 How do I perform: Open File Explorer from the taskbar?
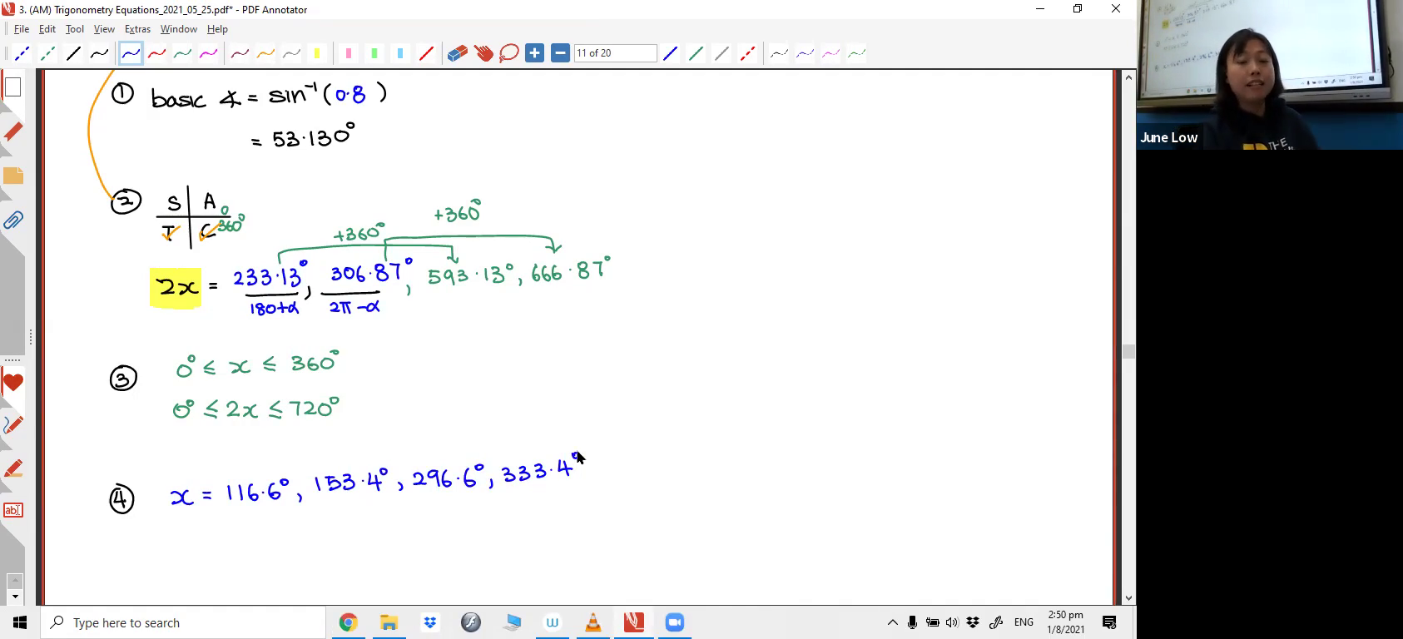pyautogui.click(x=389, y=622)
